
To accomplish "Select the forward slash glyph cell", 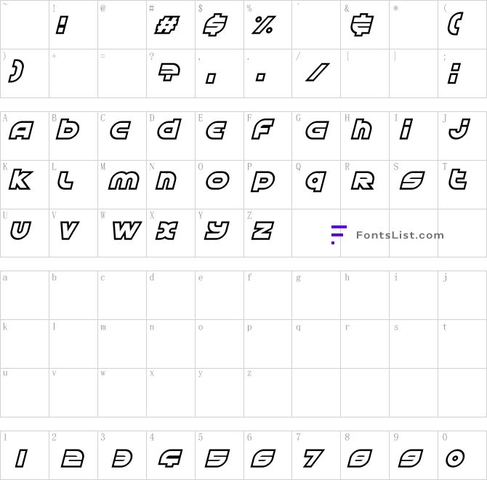I will pyautogui.click(x=316, y=73).
